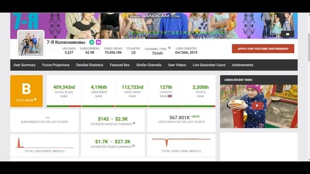
Task: Click the YouTube icon on the banner
Action: point(287,34)
